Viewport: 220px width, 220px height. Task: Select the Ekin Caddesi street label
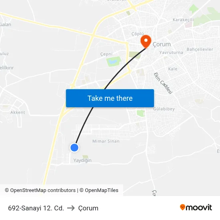pos(163,83)
